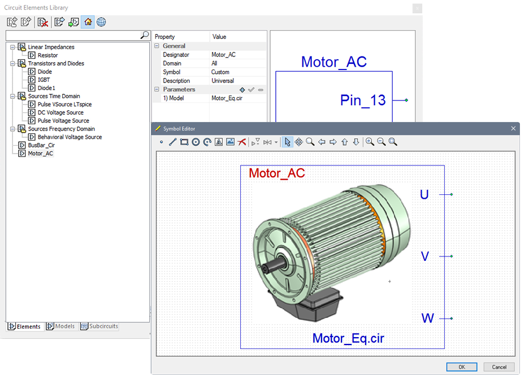Click the add parameter plus icon
Viewport: 529px width, 375px height.
242,90
